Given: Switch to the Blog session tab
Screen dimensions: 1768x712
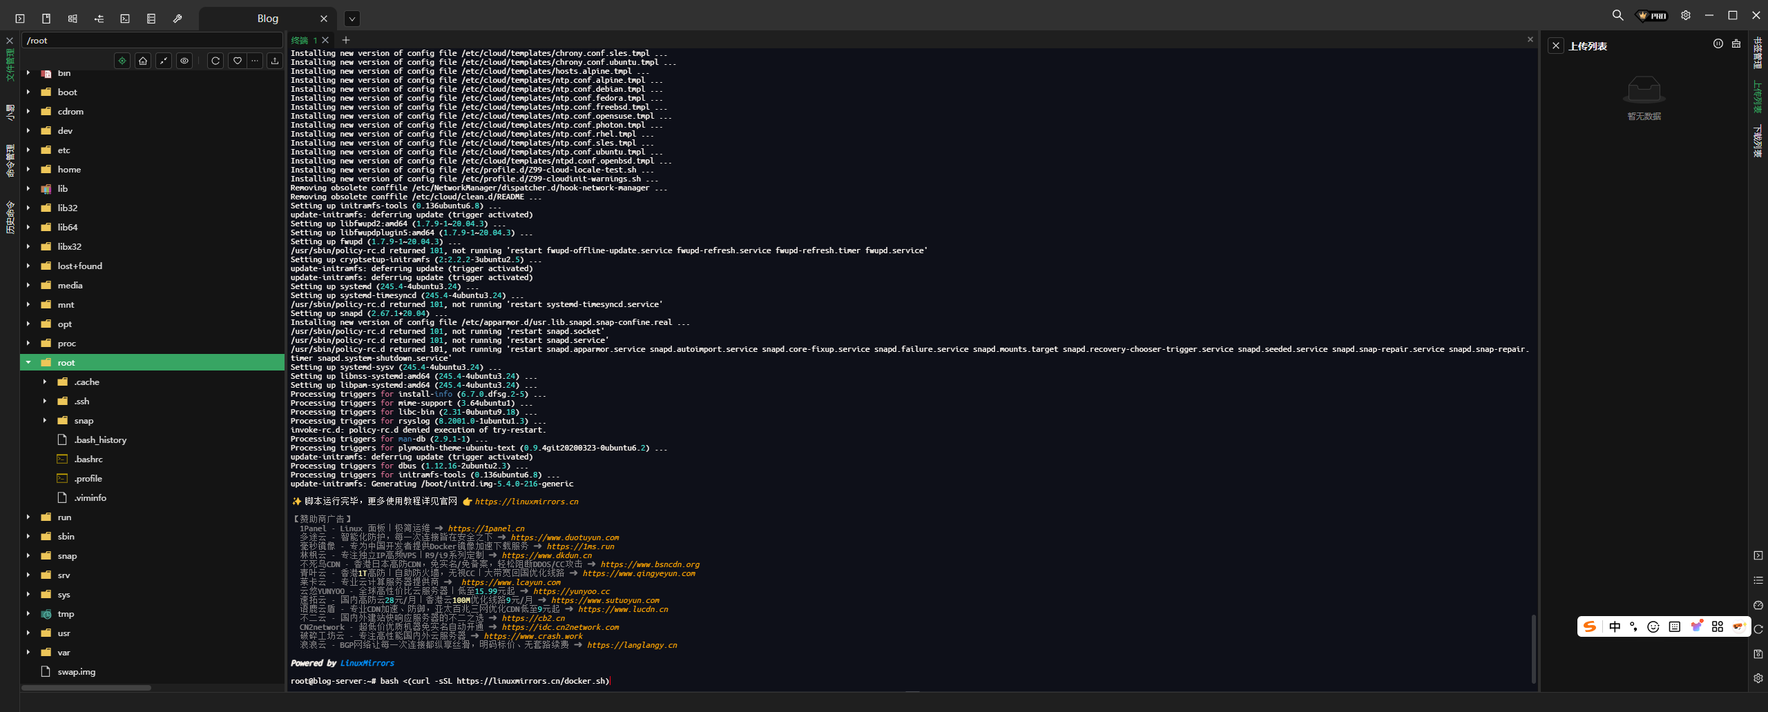Looking at the screenshot, I should pyautogui.click(x=267, y=19).
